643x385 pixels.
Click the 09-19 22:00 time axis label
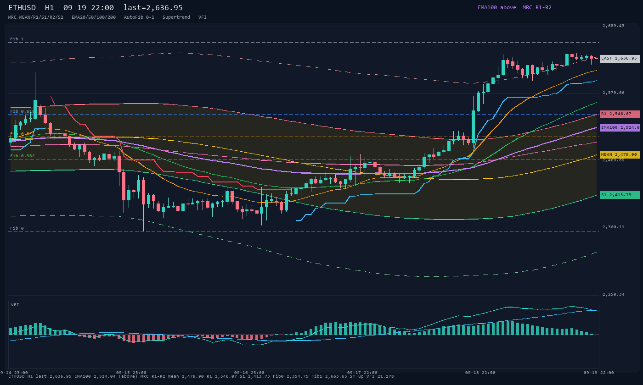pos(599,373)
